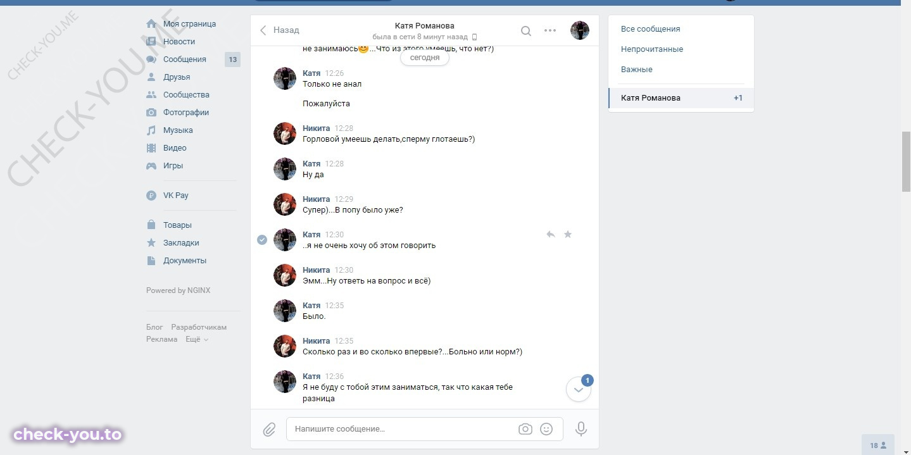Expand the Ещё footer dropdown
The image size is (911, 455).
pyautogui.click(x=197, y=339)
